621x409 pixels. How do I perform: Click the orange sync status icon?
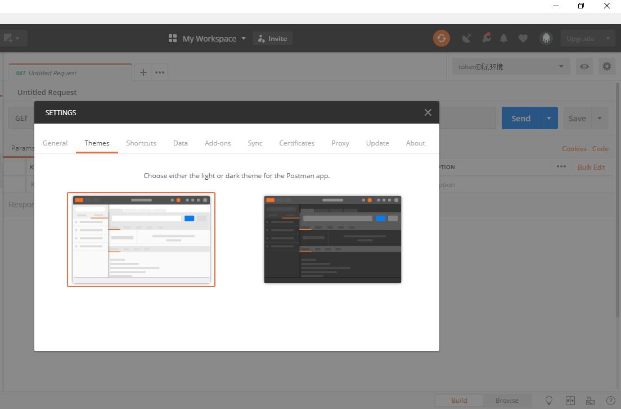[441, 38]
